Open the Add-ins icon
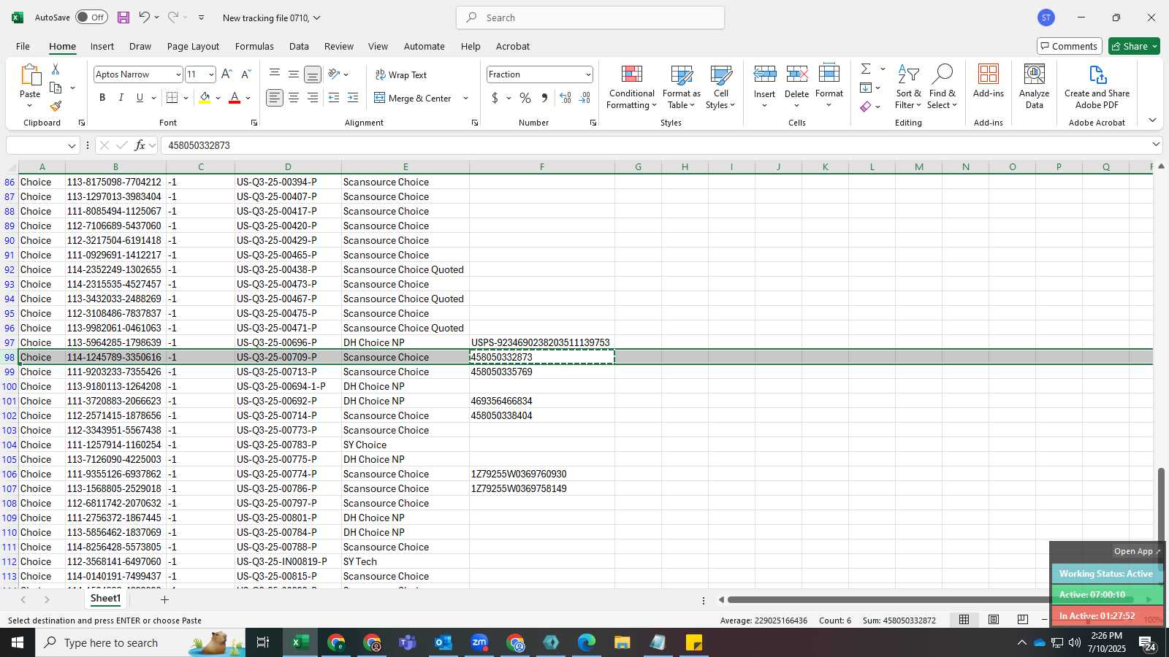1169x657 pixels. 989,82
